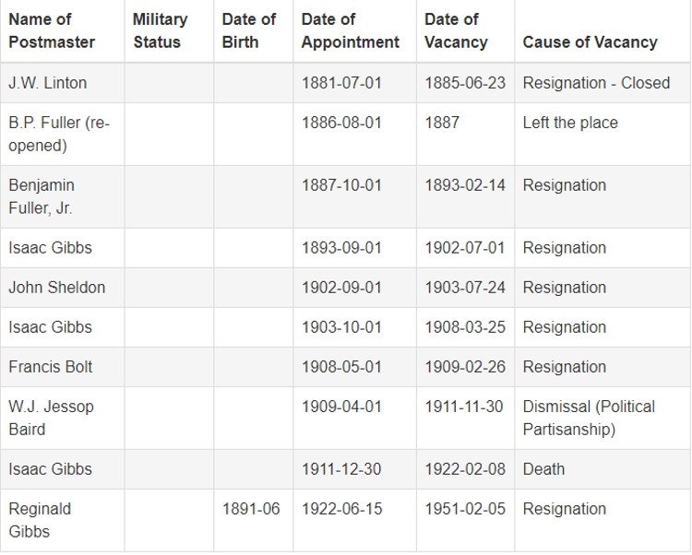Click the Date of Vacancy column header
The width and height of the screenshot is (692, 555).
465,30
